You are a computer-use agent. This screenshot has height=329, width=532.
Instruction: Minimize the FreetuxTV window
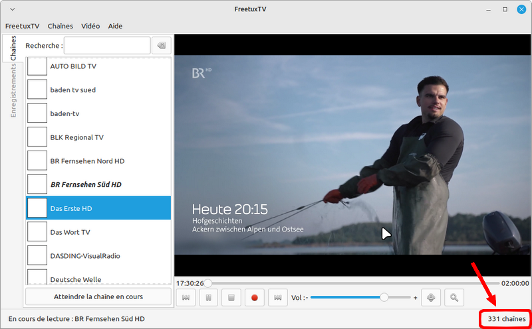tap(489, 9)
